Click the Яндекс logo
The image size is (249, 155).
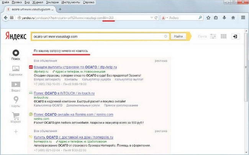[x=16, y=36]
